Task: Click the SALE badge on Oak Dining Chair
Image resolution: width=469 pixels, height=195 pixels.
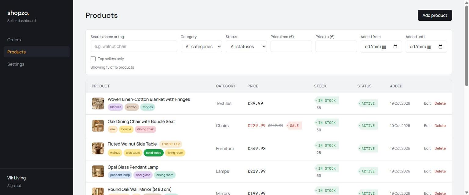Action: 294,126
